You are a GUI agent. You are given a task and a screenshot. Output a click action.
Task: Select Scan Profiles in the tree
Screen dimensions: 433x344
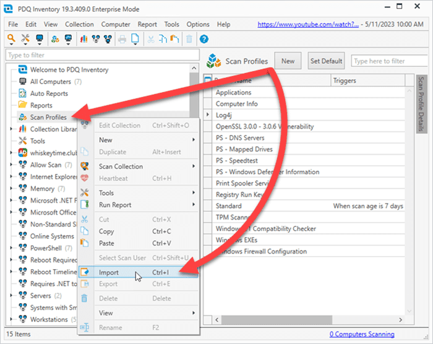48,117
